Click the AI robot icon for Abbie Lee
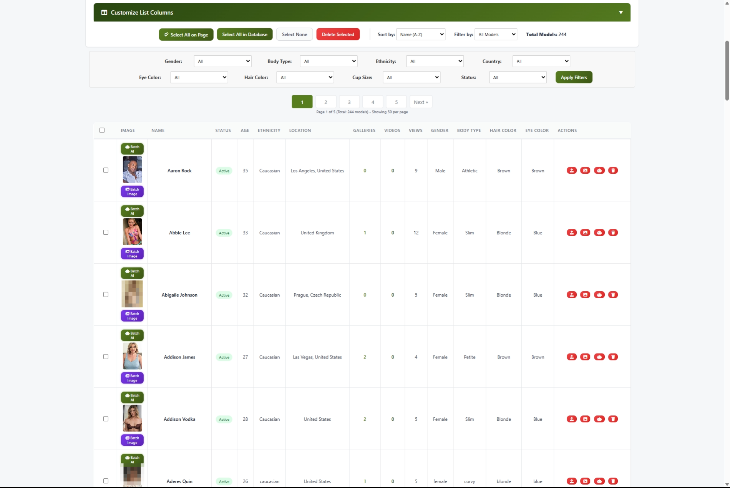730x488 pixels. click(599, 232)
